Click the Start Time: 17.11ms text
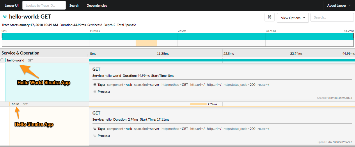 (x=155, y=119)
